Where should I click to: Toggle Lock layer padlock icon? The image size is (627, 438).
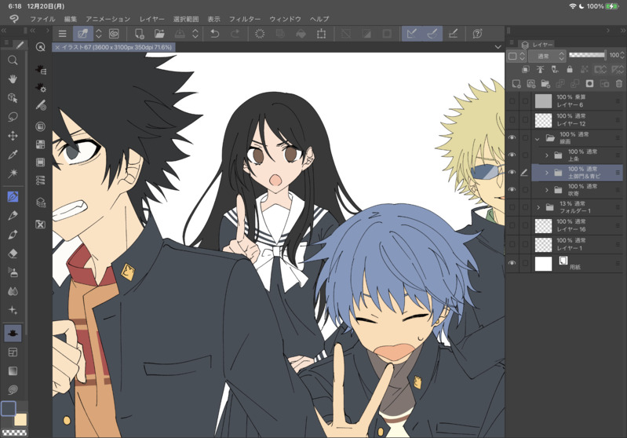[x=570, y=69]
